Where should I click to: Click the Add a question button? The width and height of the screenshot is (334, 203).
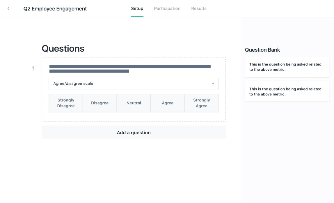click(x=134, y=132)
